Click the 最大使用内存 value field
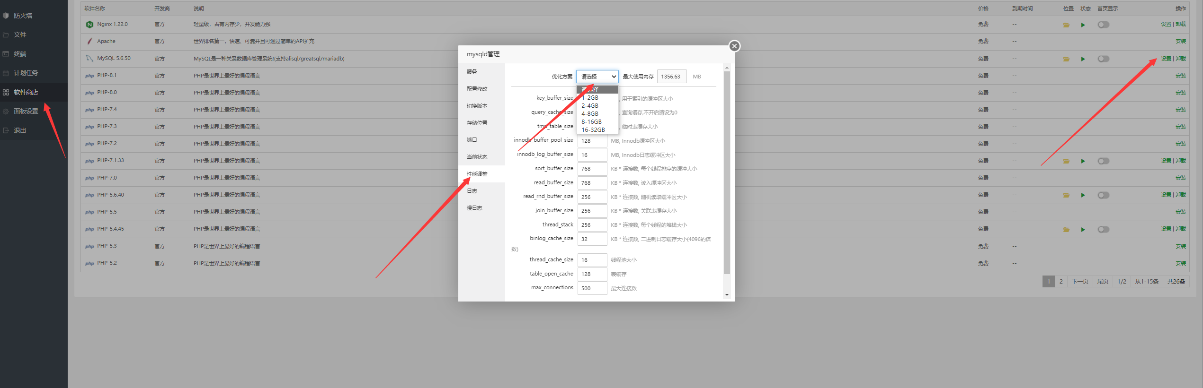The image size is (1203, 388). click(672, 77)
